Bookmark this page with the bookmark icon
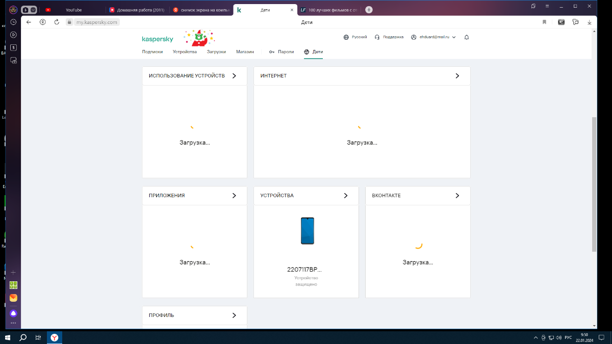The width and height of the screenshot is (612, 344). pos(544,22)
